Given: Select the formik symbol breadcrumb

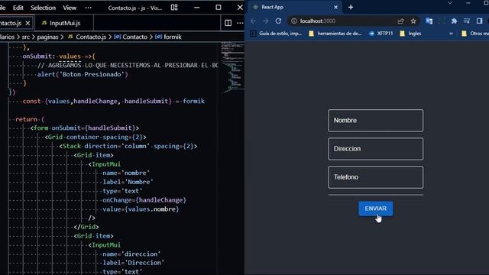Looking at the screenshot, I should [x=168, y=37].
